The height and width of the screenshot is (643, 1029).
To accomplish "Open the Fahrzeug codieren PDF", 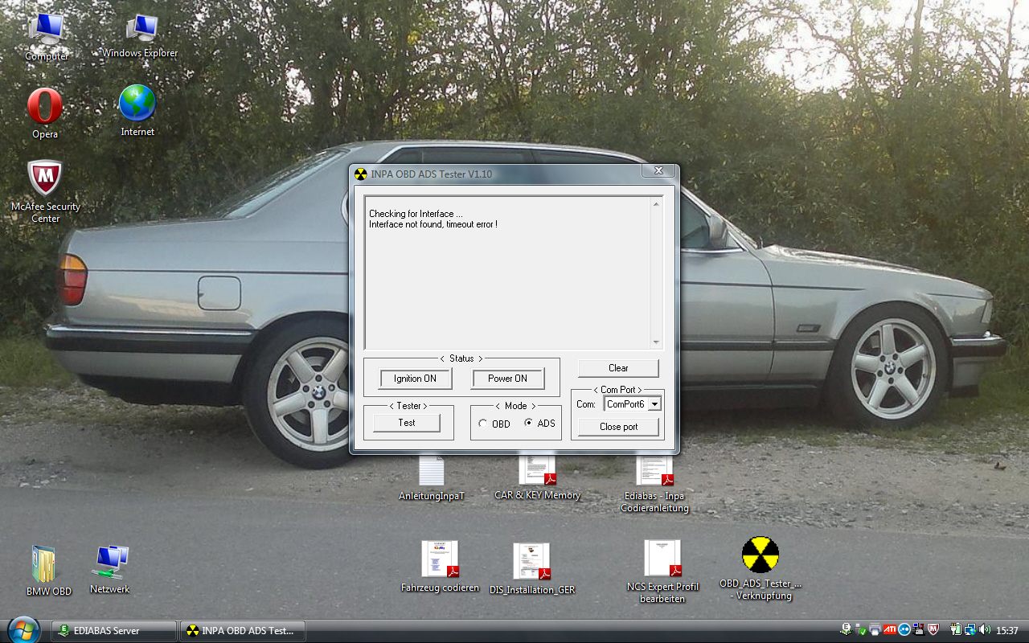I will click(x=440, y=559).
